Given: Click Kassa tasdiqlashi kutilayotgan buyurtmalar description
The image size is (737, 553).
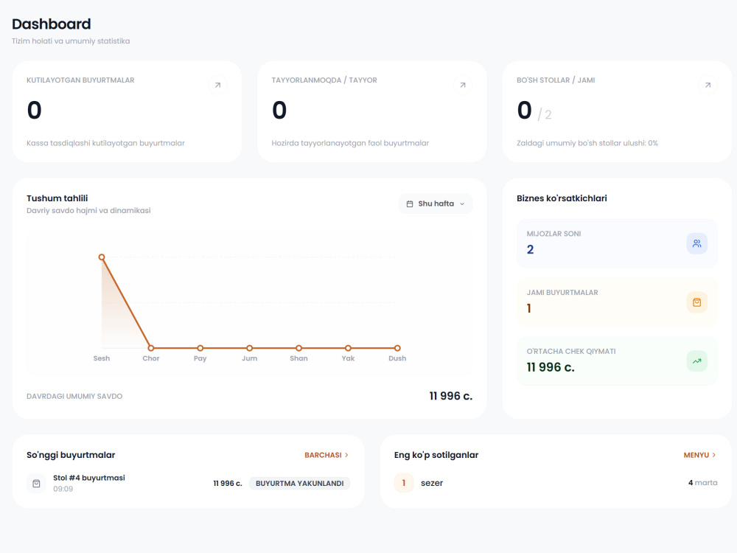Looking at the screenshot, I should [105, 143].
